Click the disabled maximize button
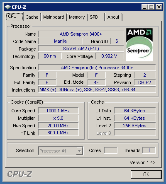Screen dimensions: 166x184 (x=151, y=7)
